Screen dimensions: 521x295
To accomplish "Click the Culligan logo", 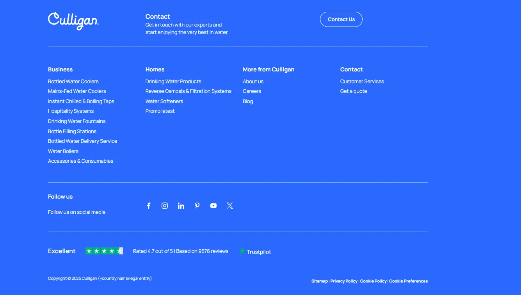I will click(73, 21).
